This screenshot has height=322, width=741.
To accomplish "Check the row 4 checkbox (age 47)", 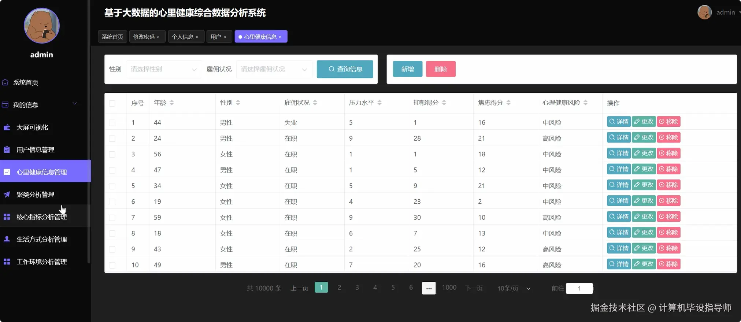I will click(x=112, y=170).
